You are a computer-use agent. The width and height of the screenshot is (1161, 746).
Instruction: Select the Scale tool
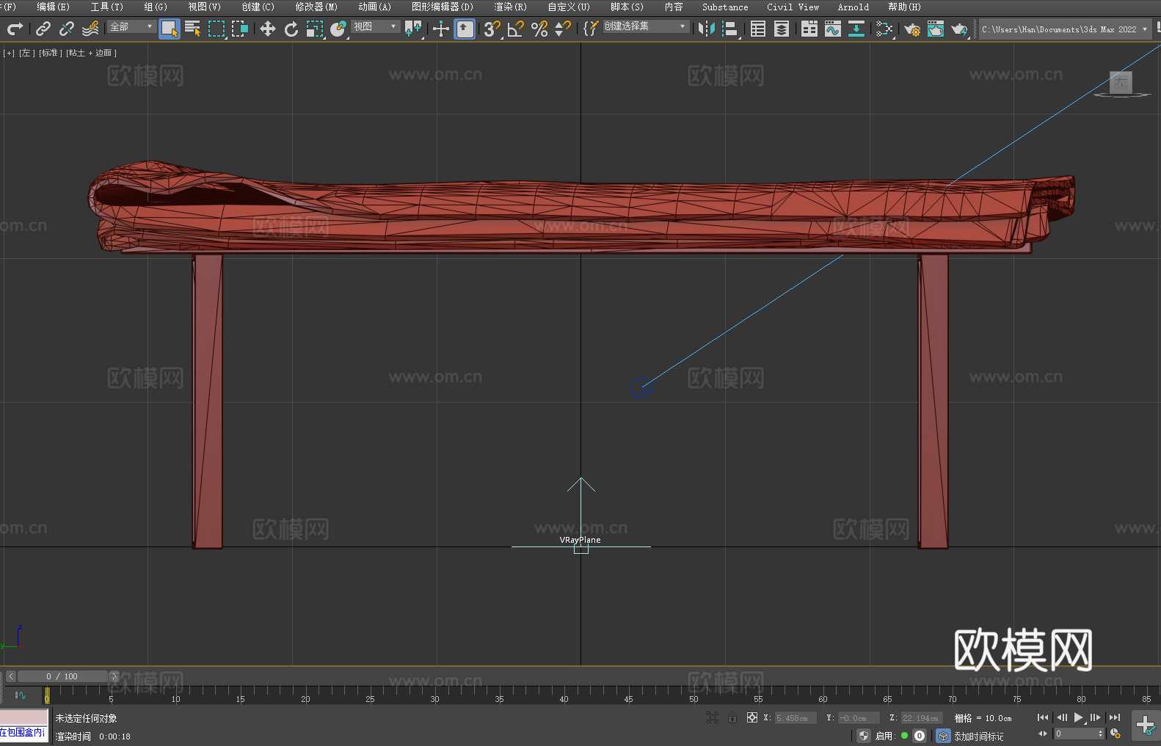click(315, 29)
